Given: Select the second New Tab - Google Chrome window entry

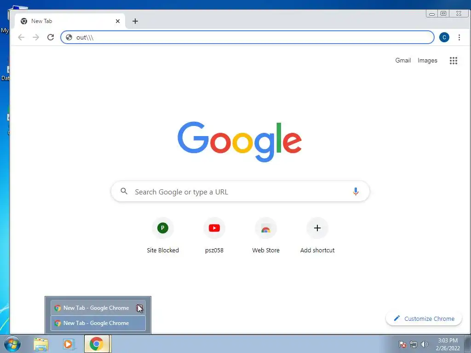Looking at the screenshot, I should [98, 323].
